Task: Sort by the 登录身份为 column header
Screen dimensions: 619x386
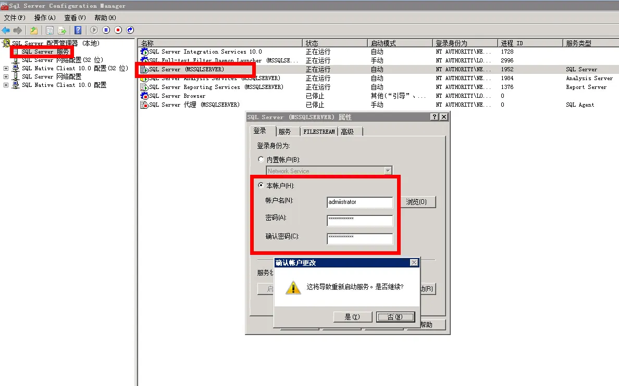Action: coord(465,43)
